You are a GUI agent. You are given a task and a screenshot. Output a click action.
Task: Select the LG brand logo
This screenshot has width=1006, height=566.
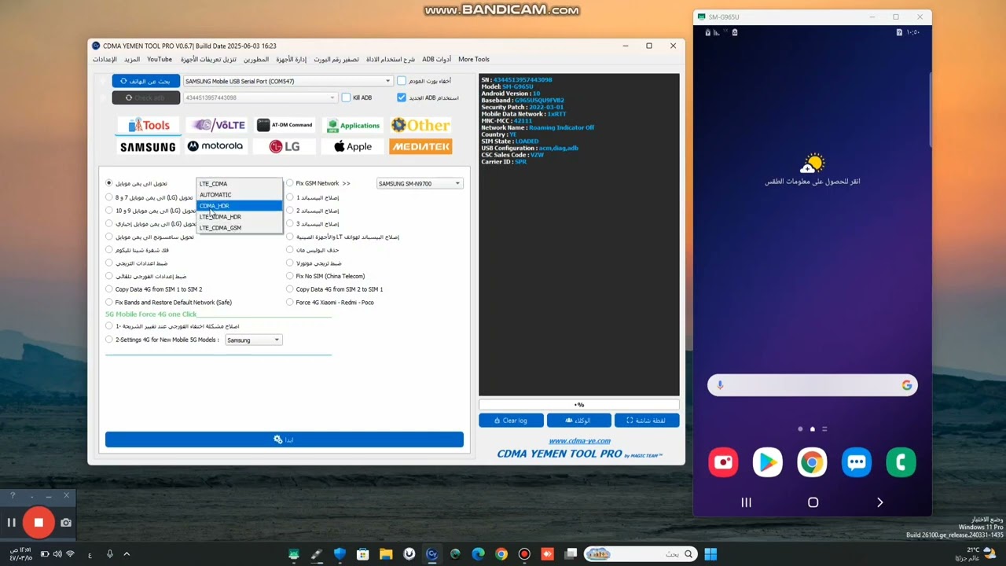pos(285,146)
